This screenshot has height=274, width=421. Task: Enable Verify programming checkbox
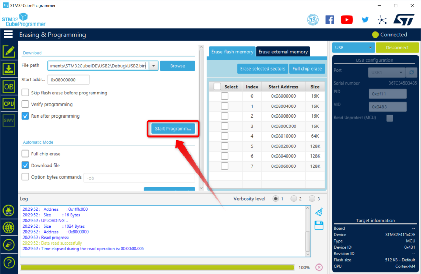25,104
